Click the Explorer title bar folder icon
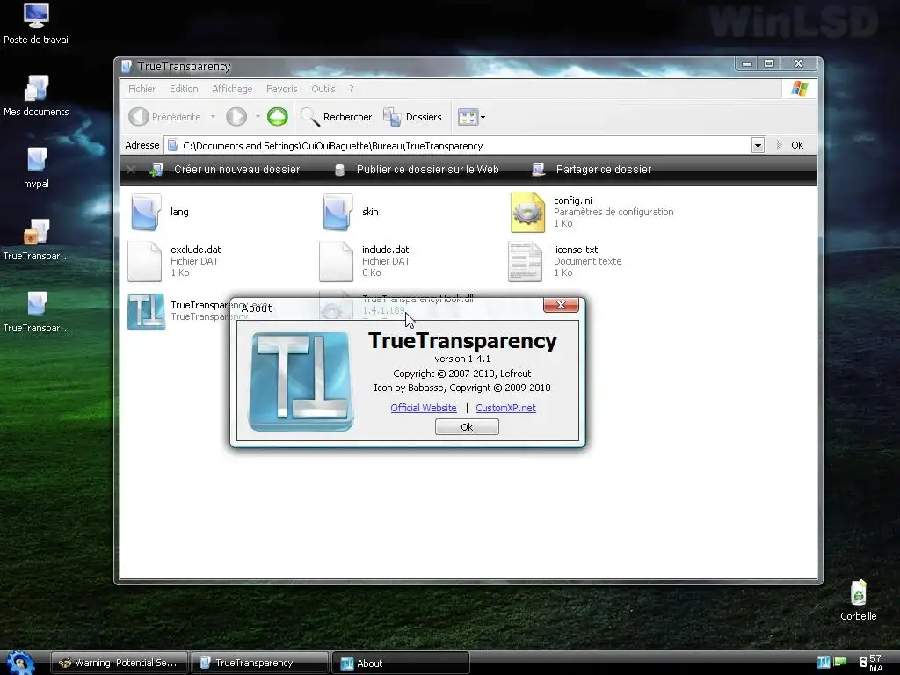Image resolution: width=900 pixels, height=675 pixels. (127, 67)
